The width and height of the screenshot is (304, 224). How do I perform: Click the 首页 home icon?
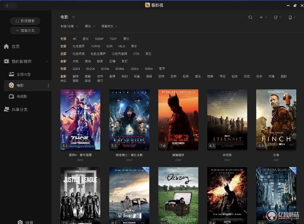click(6, 46)
